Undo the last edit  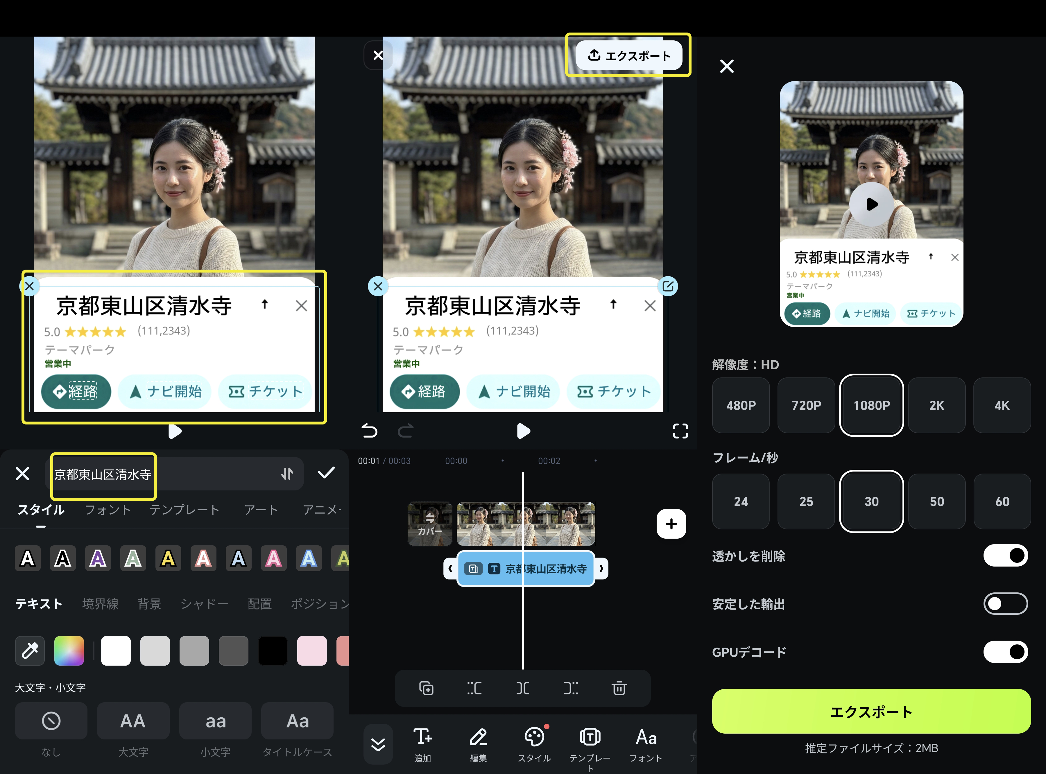370,431
